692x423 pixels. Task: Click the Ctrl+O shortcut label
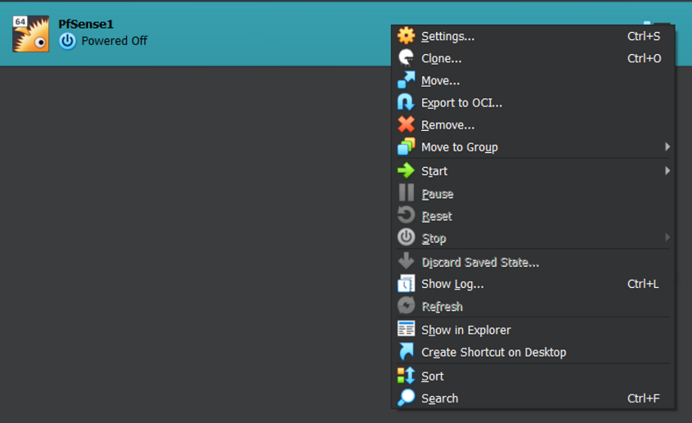point(644,58)
